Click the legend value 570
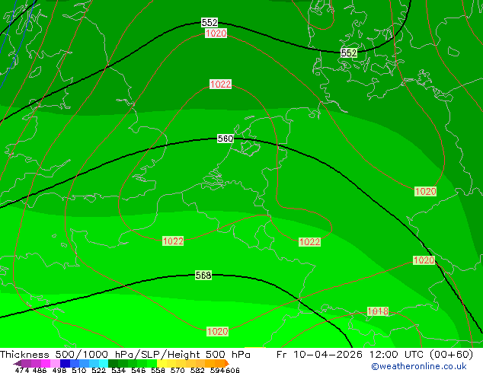 [178, 370]
